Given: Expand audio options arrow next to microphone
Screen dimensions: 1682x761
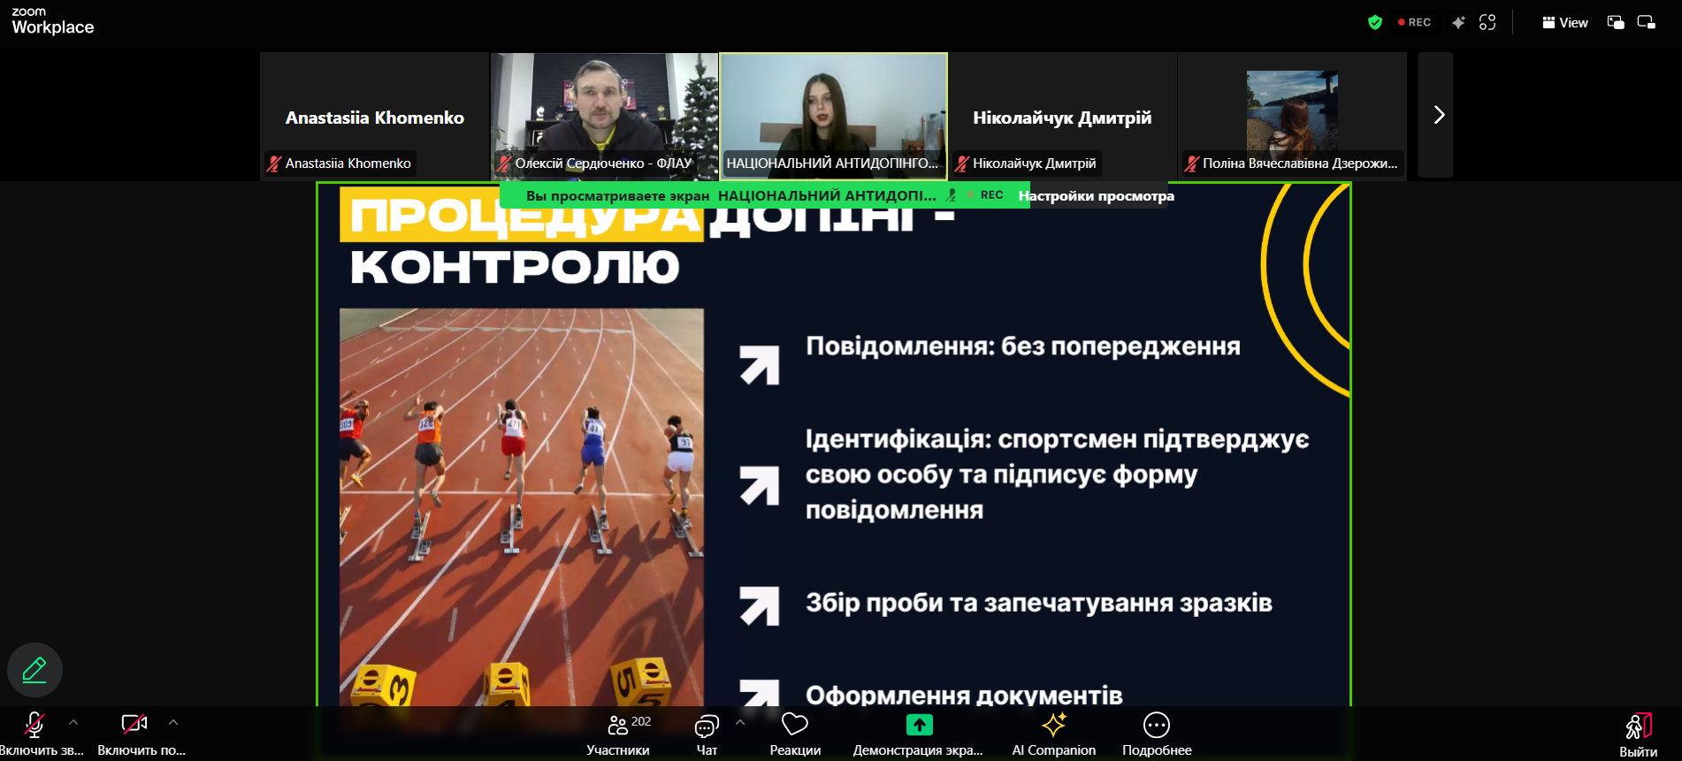Looking at the screenshot, I should coord(73,722).
